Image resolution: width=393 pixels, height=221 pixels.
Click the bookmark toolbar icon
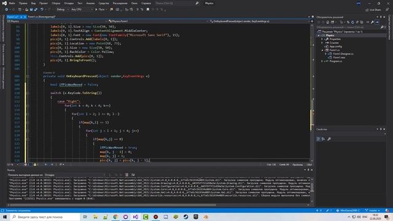pyautogui.click(x=148, y=9)
